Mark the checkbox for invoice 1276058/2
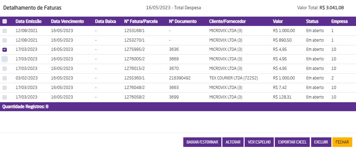 [x=4, y=97]
